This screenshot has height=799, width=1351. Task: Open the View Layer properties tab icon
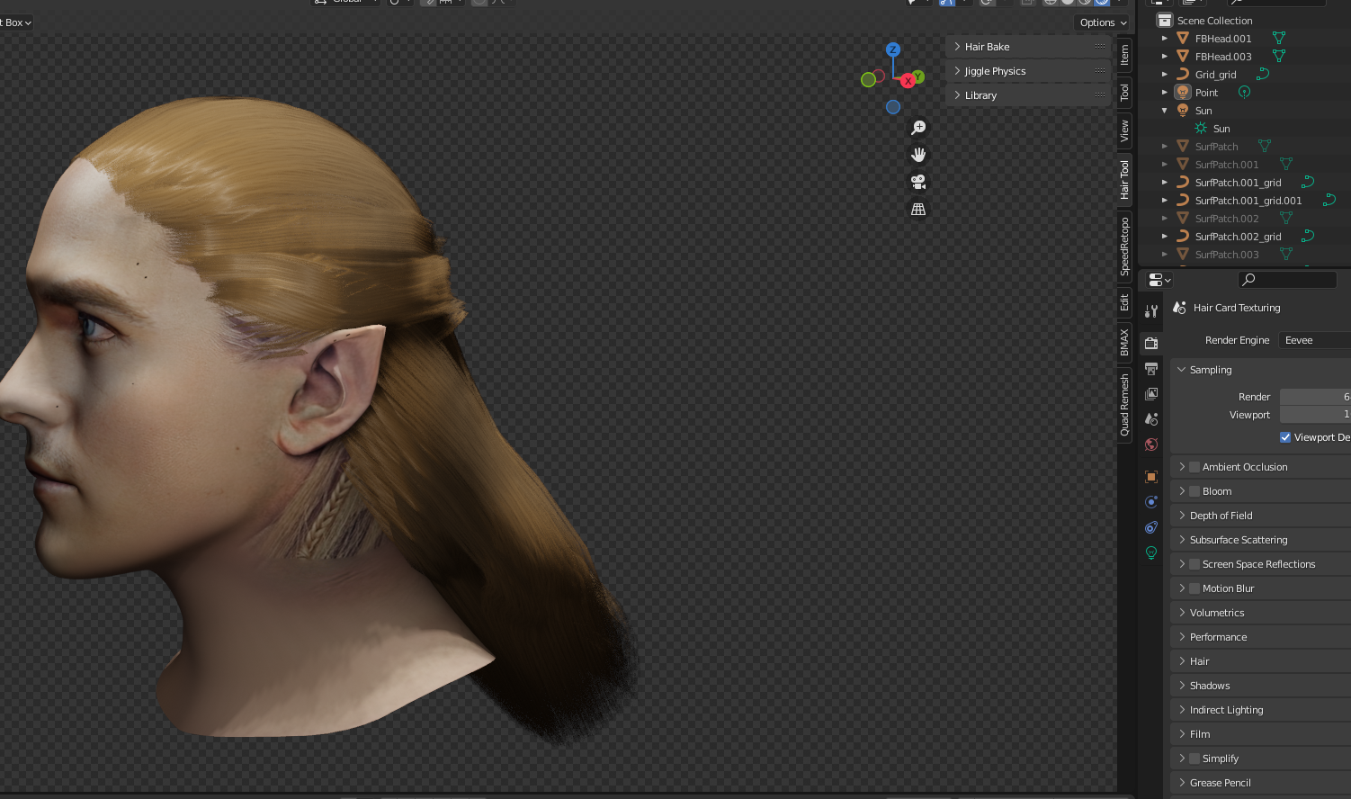[x=1151, y=394]
